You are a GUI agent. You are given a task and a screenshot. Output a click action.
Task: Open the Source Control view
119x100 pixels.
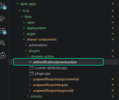click(x=3, y=6)
